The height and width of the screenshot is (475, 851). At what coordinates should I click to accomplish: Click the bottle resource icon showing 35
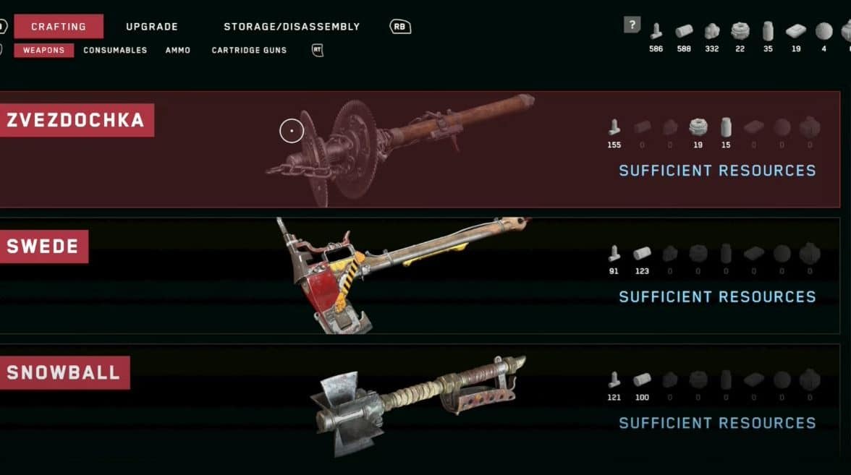[x=768, y=31]
